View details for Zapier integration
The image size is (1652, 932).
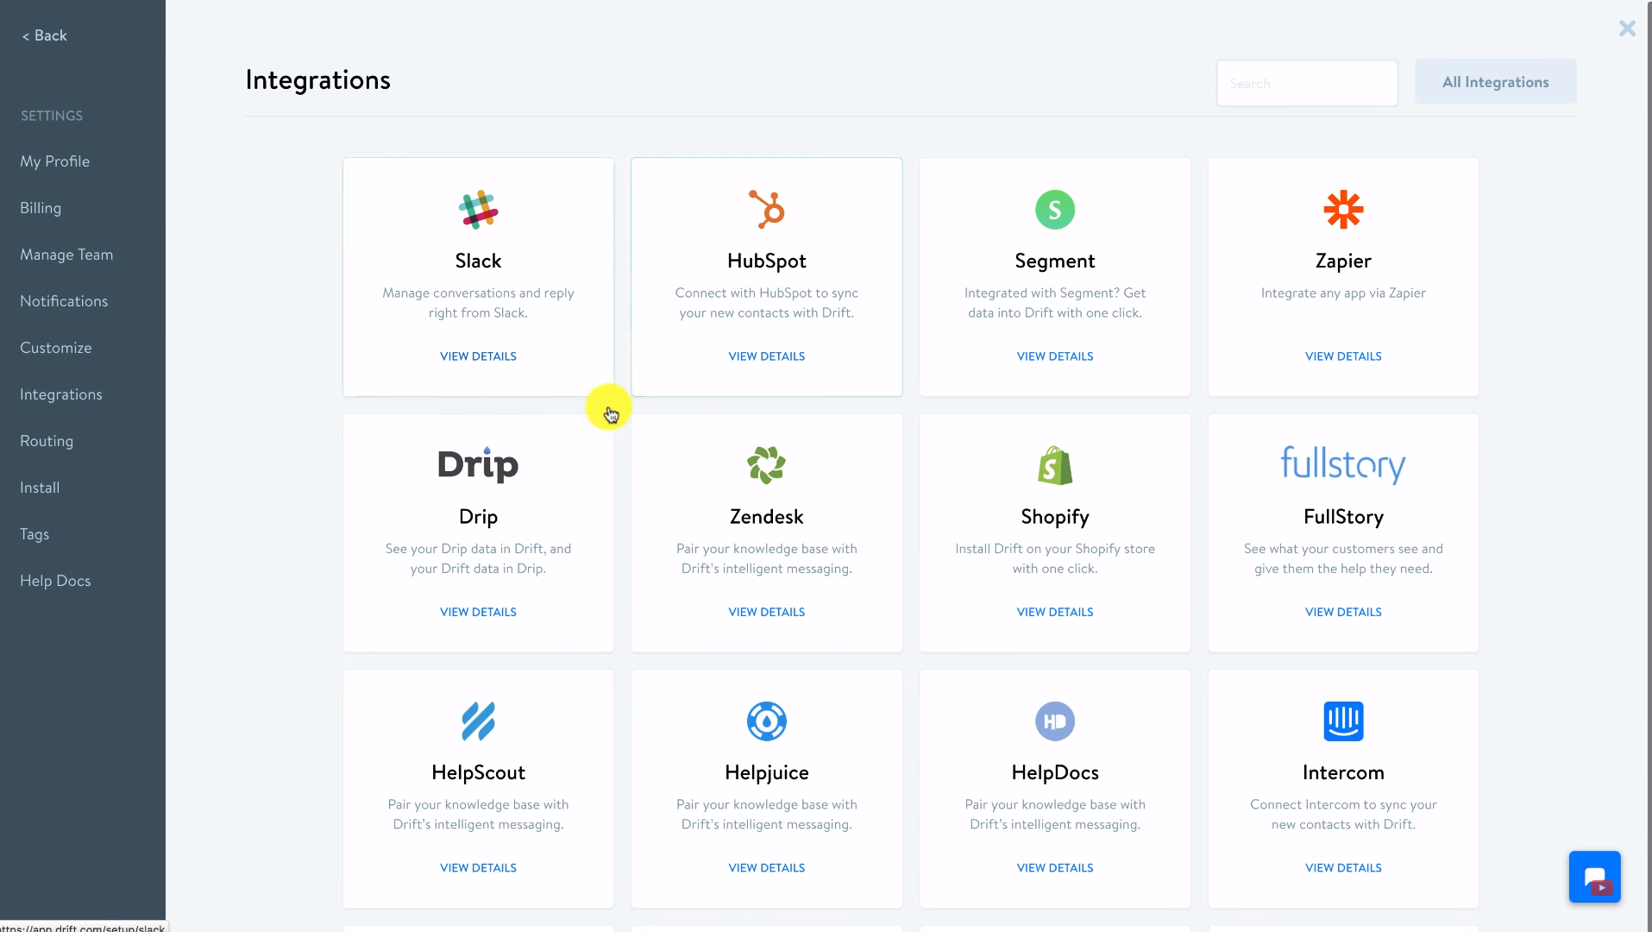click(x=1343, y=356)
